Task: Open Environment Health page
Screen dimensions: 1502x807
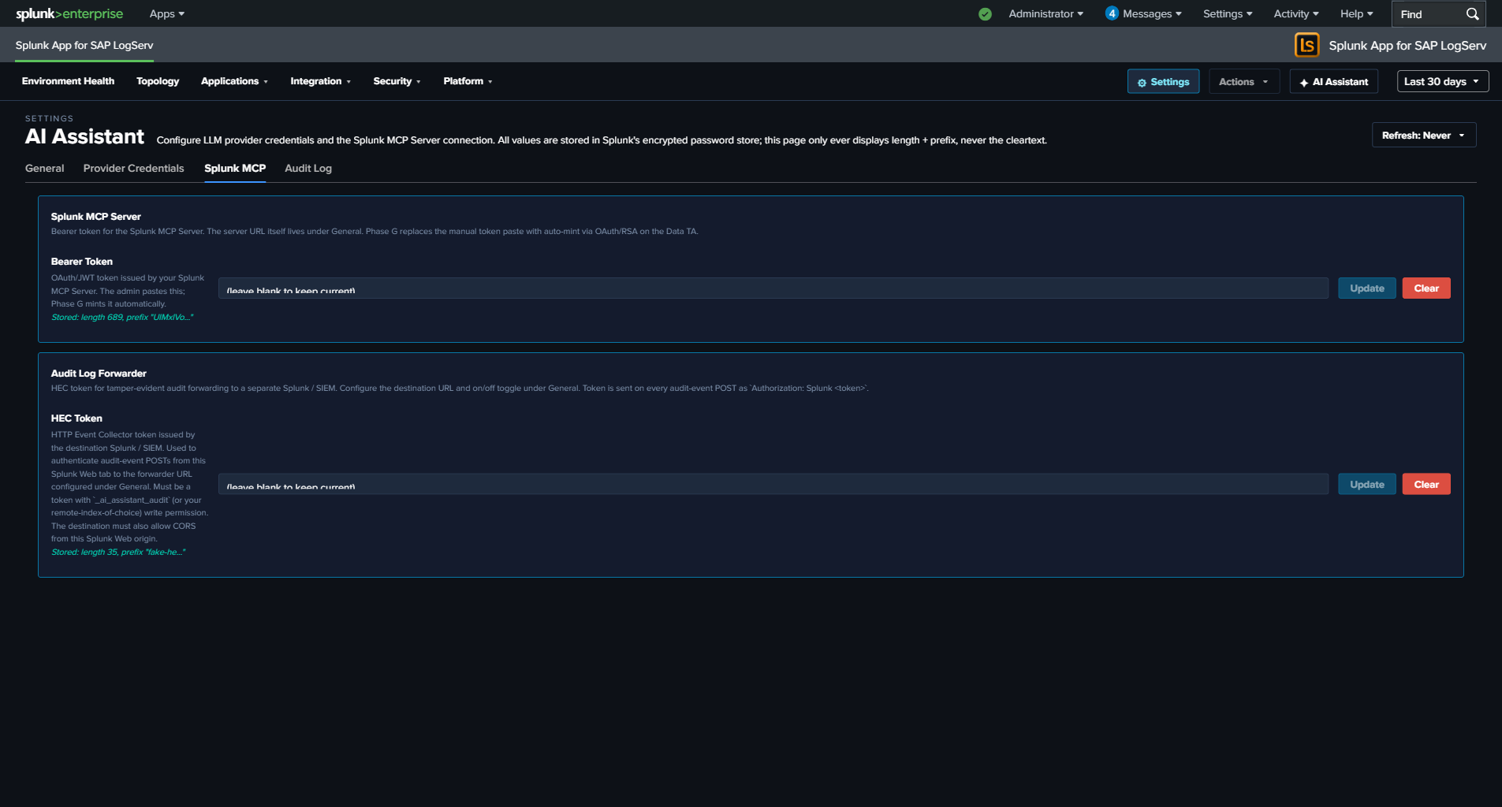Action: point(68,81)
